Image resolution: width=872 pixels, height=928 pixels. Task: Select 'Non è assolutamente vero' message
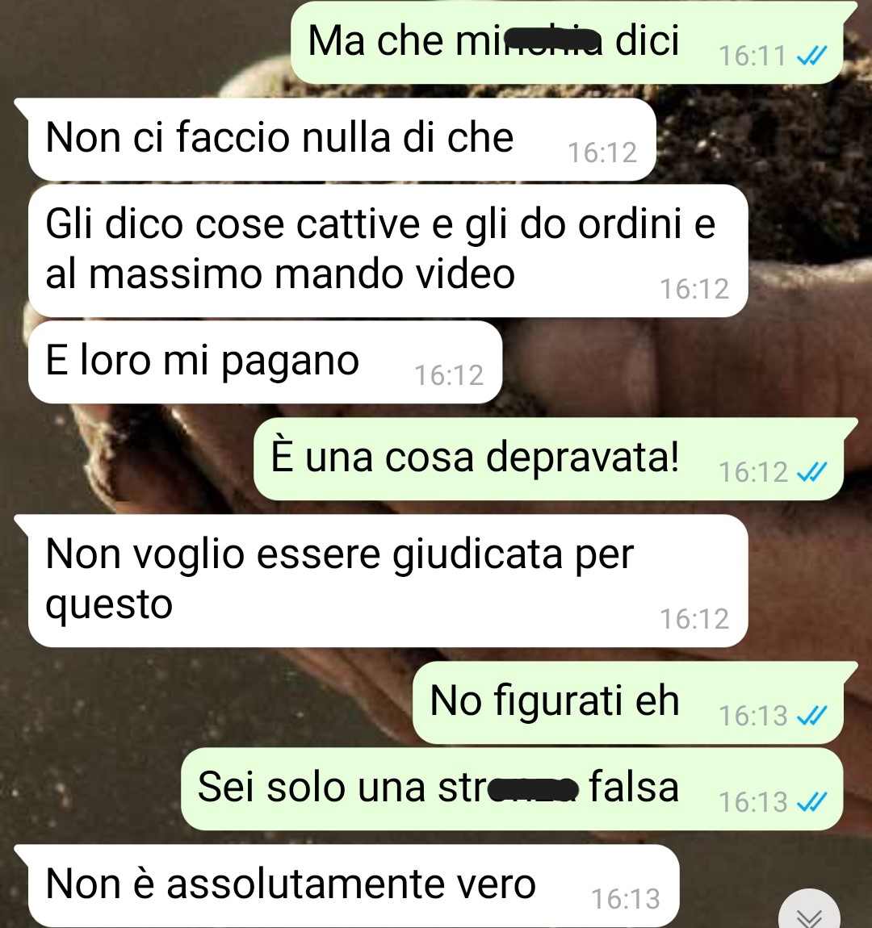coord(354,886)
